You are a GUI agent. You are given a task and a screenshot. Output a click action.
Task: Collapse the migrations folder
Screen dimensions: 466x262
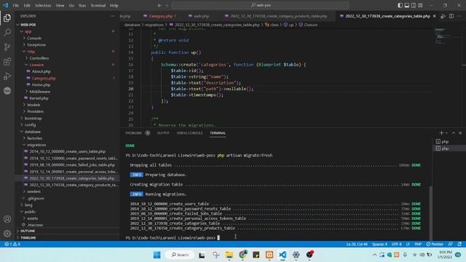coord(67,145)
